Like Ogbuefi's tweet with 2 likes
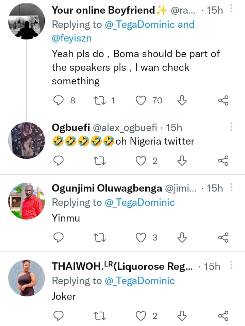 click(141, 161)
